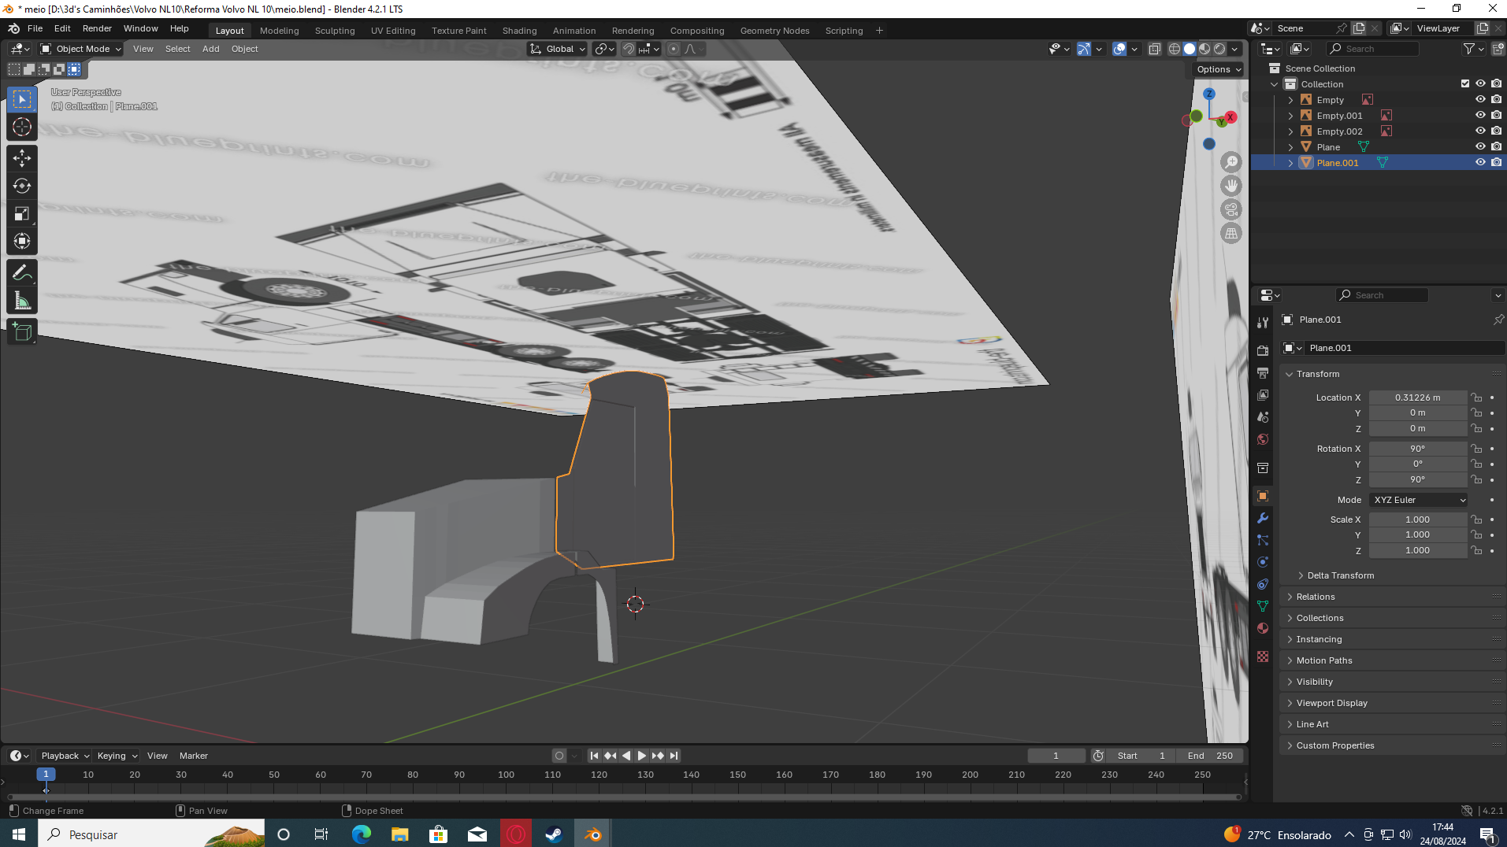Image resolution: width=1507 pixels, height=847 pixels.
Task: Open the Particles properties tab
Action: click(x=1263, y=540)
